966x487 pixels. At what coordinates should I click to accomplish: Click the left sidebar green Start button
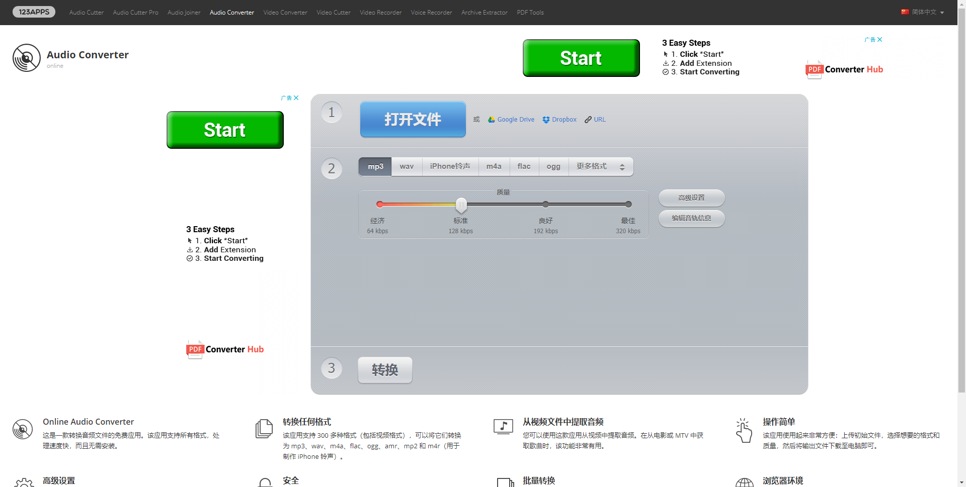pyautogui.click(x=225, y=130)
